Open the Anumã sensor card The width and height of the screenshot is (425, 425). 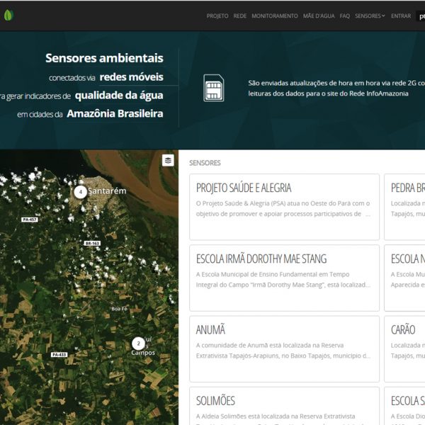(284, 348)
